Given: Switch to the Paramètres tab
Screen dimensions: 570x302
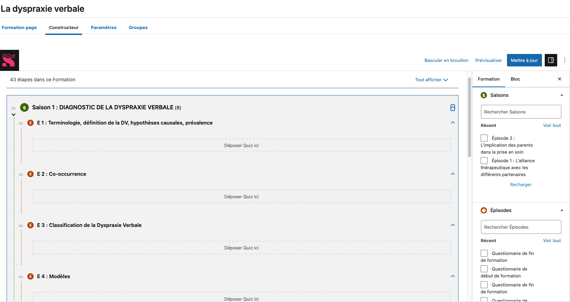Looking at the screenshot, I should coord(104,28).
